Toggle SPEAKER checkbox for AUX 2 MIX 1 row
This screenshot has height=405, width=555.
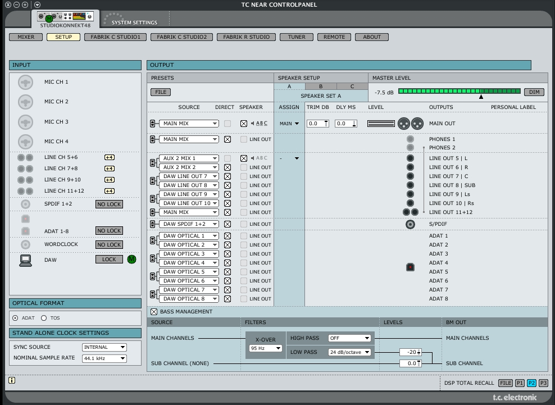coord(244,158)
